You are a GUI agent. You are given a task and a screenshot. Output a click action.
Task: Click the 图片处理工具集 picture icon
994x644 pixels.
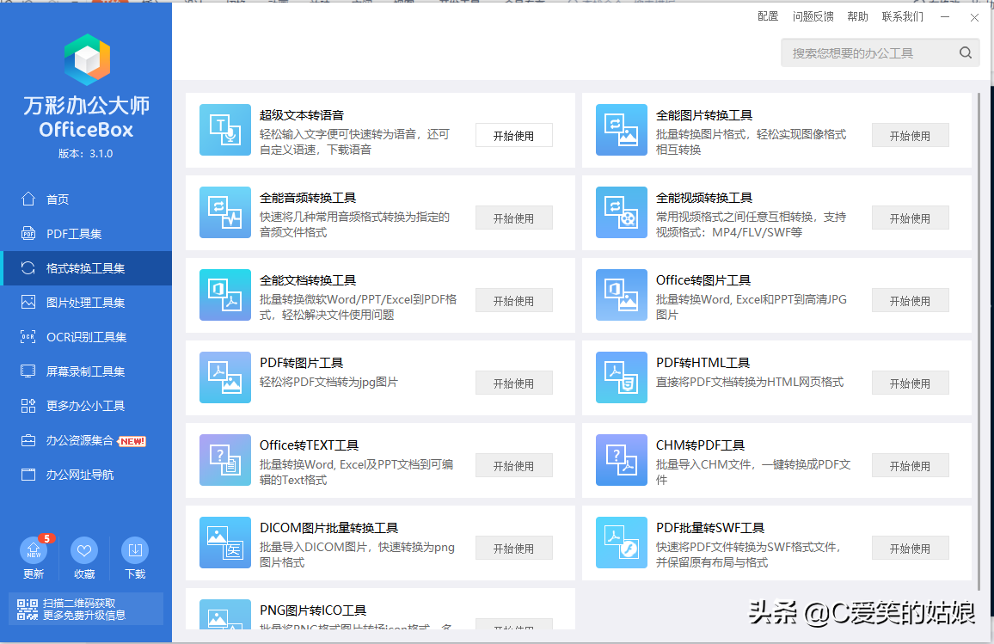28,303
